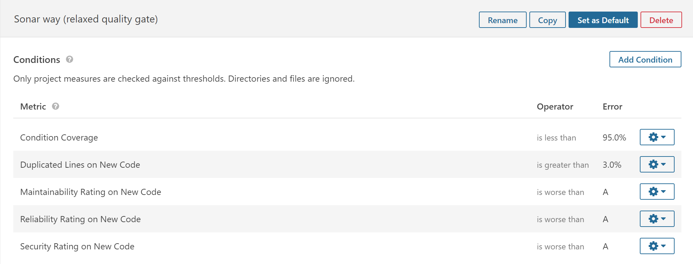Viewport: 693px width, 264px height.
Task: Open gear menu for Security Rating row
Action: pos(657,246)
